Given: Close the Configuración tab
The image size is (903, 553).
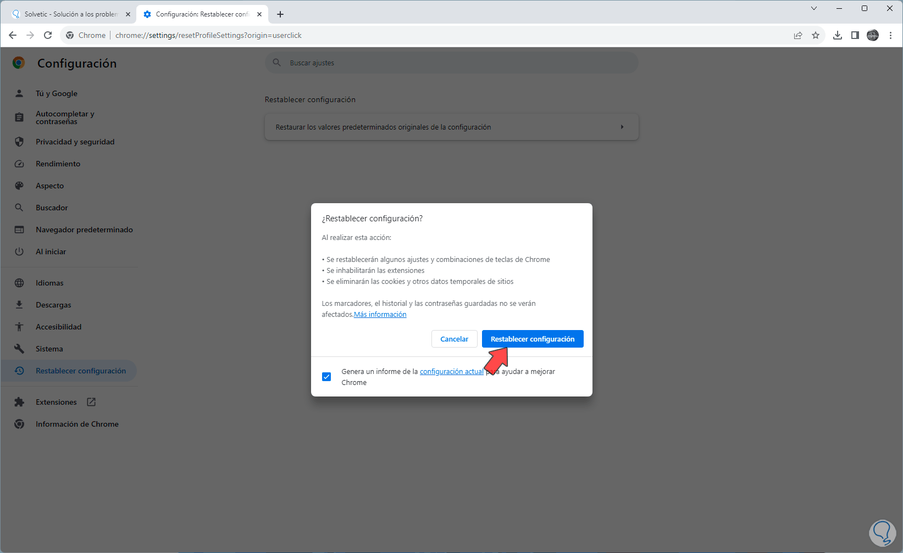Looking at the screenshot, I should (259, 14).
